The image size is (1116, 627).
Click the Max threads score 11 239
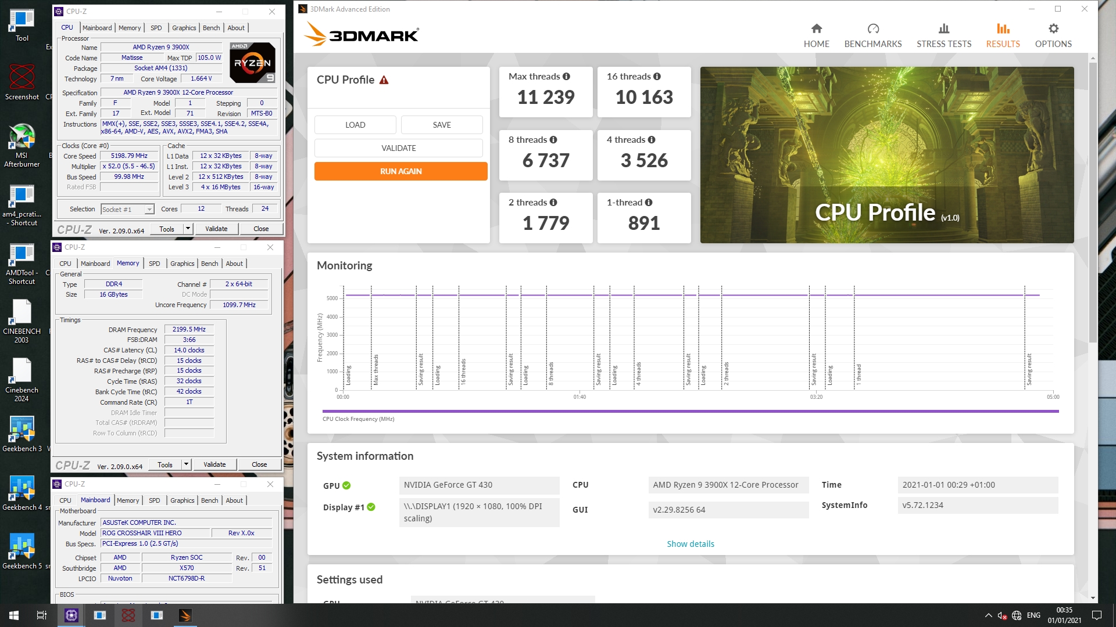(546, 98)
